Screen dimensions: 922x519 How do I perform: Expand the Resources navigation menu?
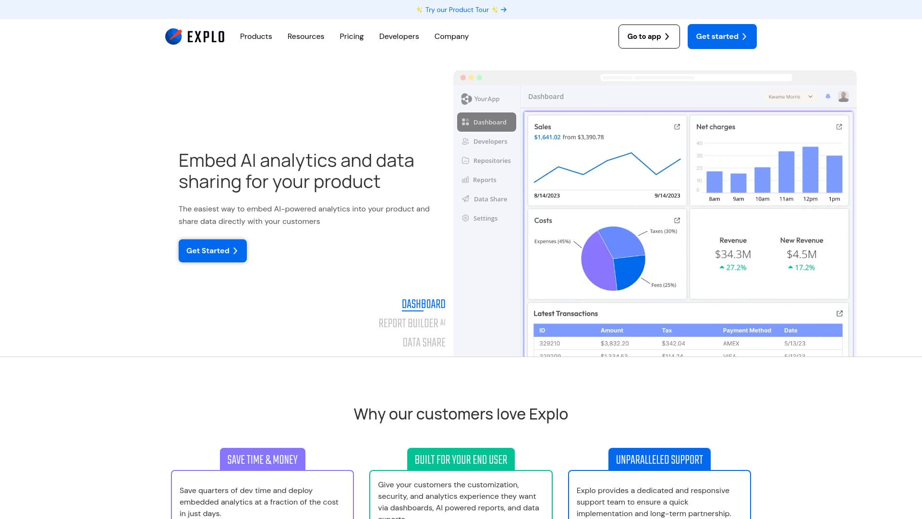coord(305,36)
